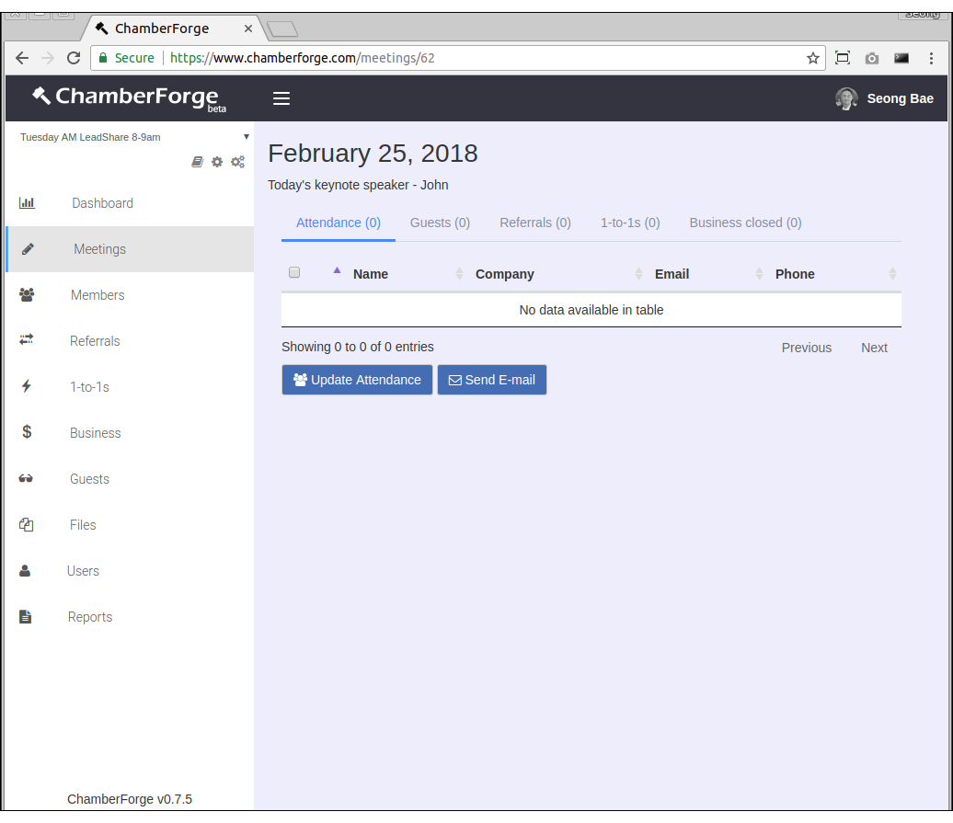This screenshot has height=823, width=953.
Task: Switch to the Guests (0) tab
Action: pos(440,223)
